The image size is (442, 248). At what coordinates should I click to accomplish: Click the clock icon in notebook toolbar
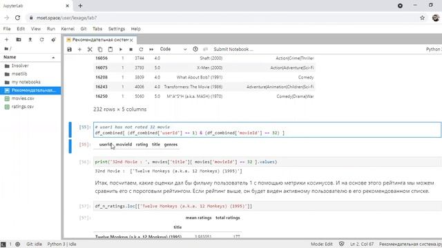[195, 49]
